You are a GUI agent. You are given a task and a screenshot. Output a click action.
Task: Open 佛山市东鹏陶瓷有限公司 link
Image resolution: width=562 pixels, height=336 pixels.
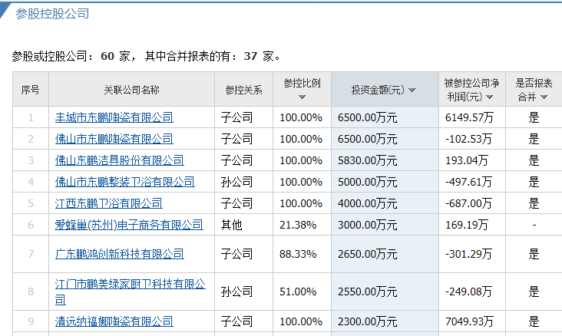point(114,139)
